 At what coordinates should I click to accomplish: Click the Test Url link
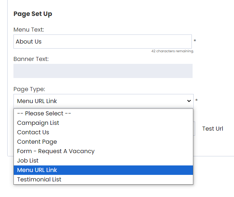point(213,128)
